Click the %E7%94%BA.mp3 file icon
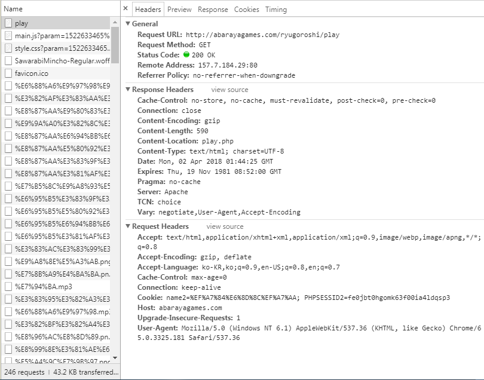484x380 pixels. click(8, 286)
